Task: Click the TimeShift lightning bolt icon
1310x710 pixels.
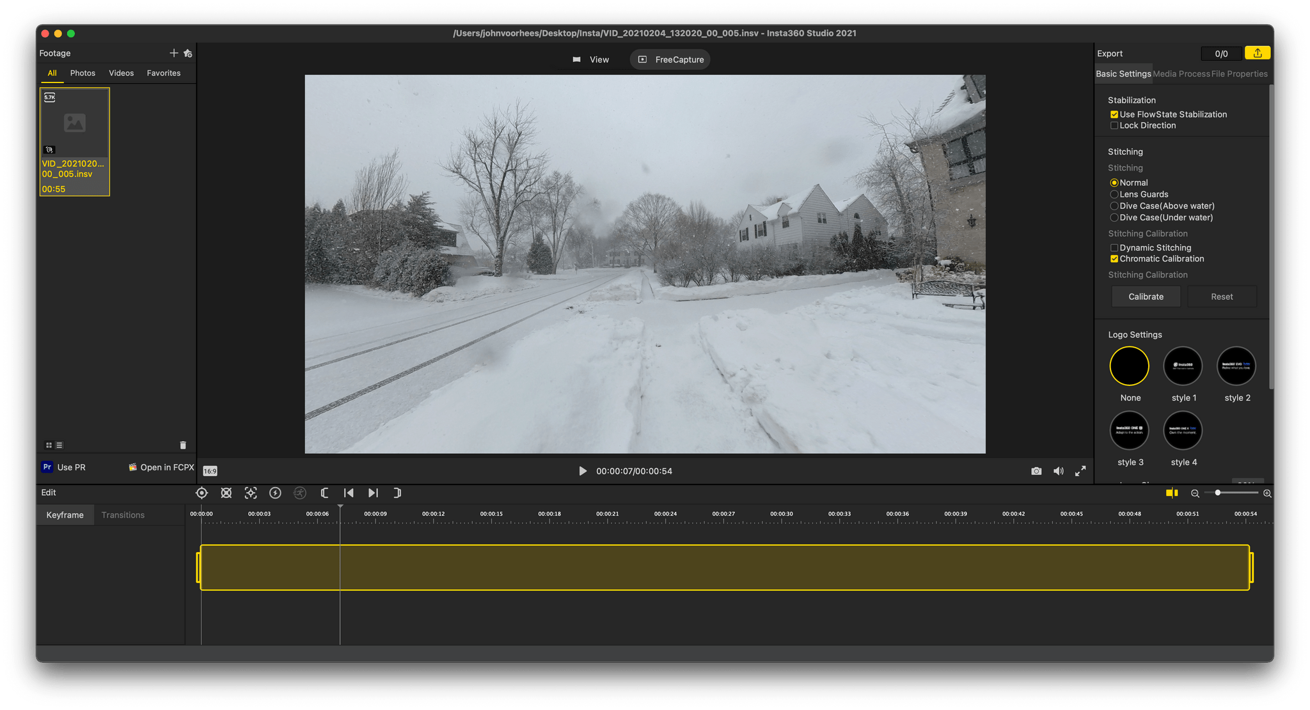Action: click(275, 493)
